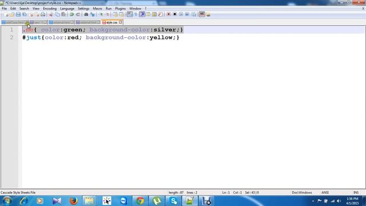Click the Open file folder icon
Viewport: 366px width, 206px height.
[x=12, y=14]
